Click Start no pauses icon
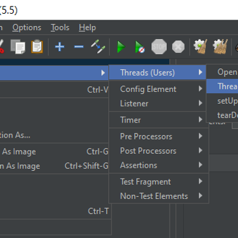Image resolution: width=238 pixels, height=238 pixels. pyautogui.click(x=140, y=47)
